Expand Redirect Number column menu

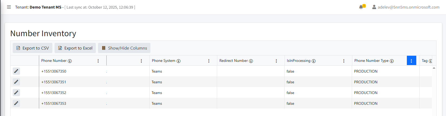pyautogui.click(x=276, y=61)
